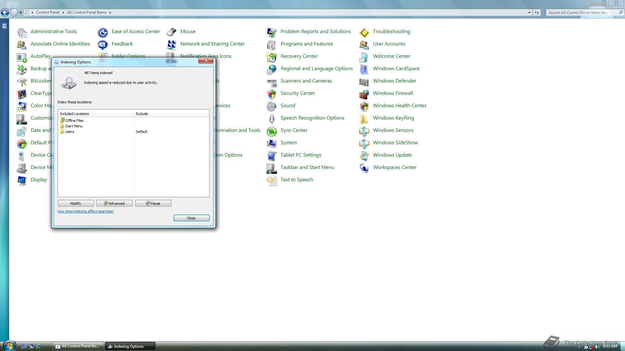Click the Tablet PC Settings icon
The height and width of the screenshot is (351, 625).
[x=272, y=156]
